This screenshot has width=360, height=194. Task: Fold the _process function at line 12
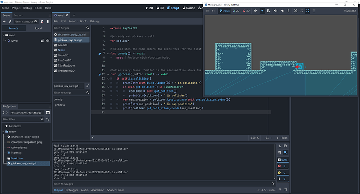click(108, 74)
